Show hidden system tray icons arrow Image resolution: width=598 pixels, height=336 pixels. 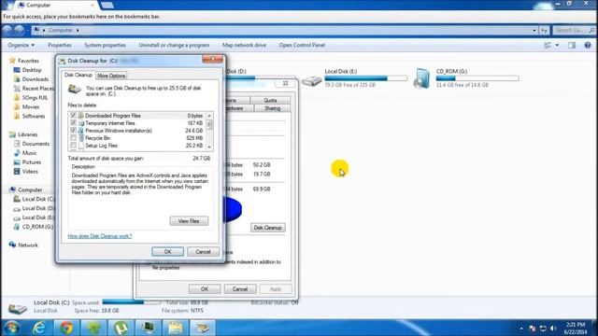pos(521,329)
